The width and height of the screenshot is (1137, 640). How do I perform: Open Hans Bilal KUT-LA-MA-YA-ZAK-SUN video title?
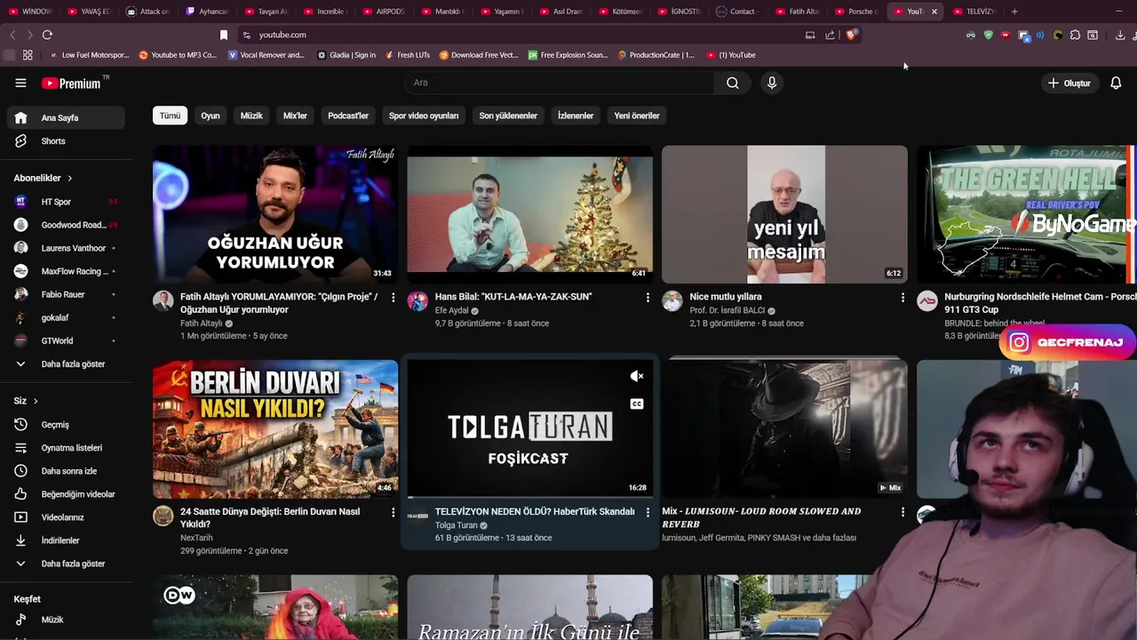[x=513, y=297]
